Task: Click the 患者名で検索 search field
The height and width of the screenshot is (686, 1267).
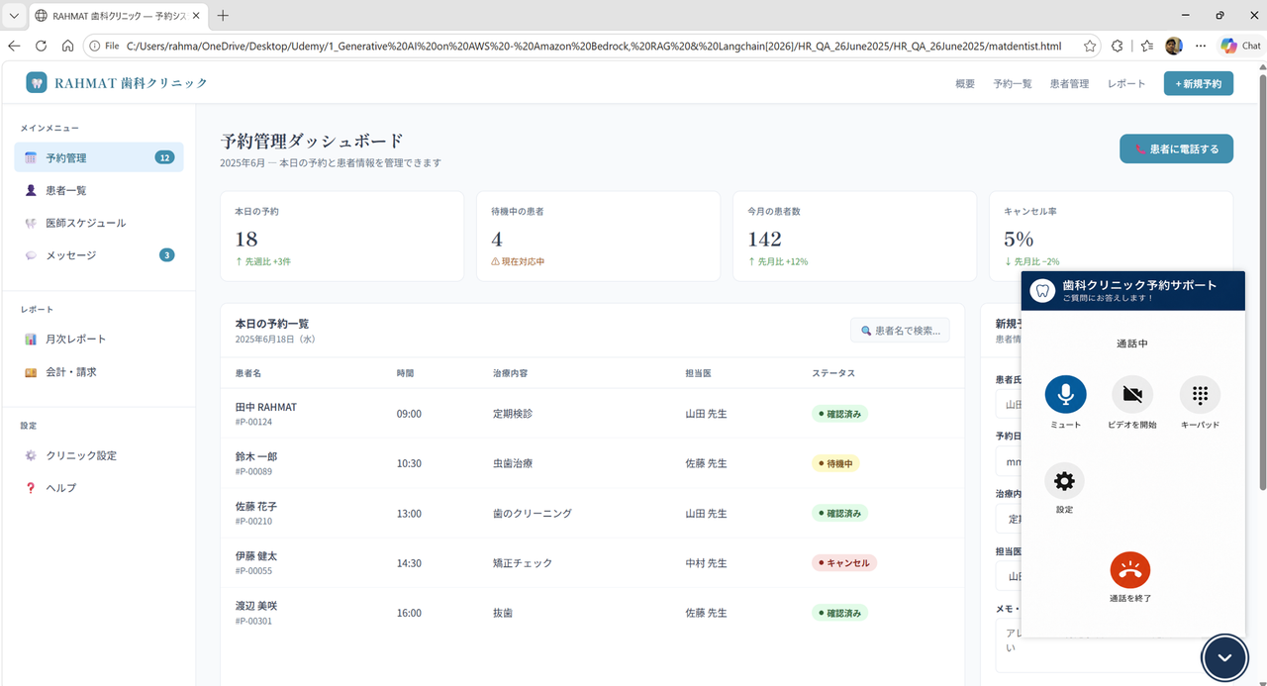Action: [x=900, y=331]
